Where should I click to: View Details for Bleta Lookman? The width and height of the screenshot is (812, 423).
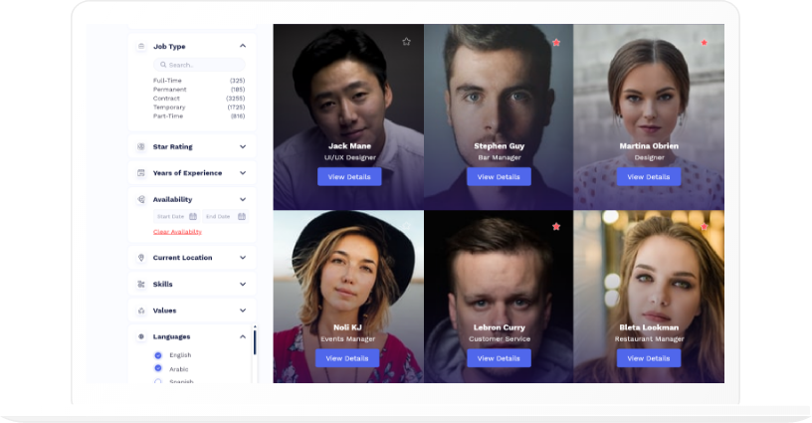tap(649, 358)
